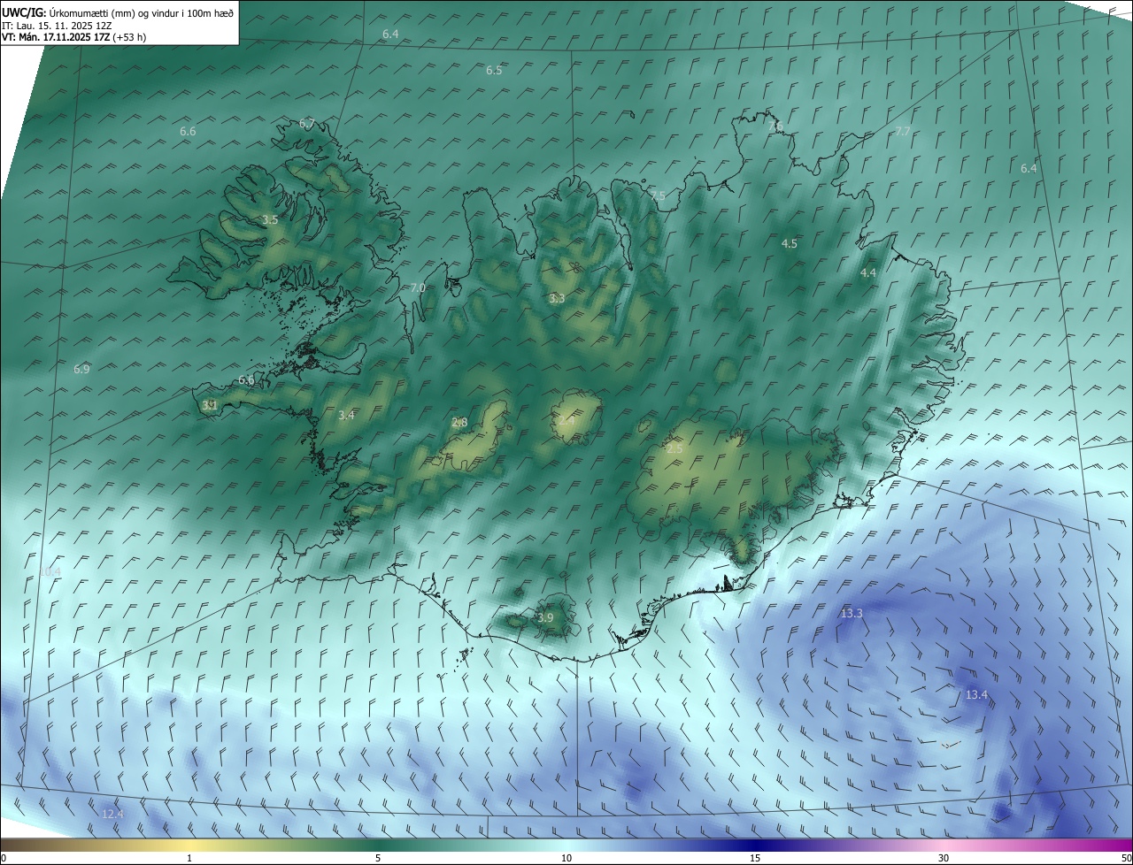Click the 7.5 value label in north Iceland

[x=657, y=195]
